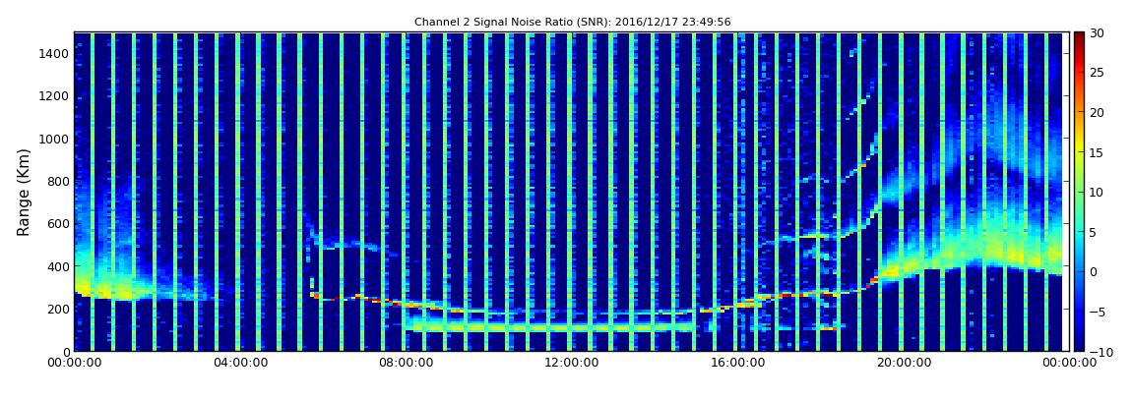
Task: Click the 08:00:00 time axis label
Action: pos(405,363)
